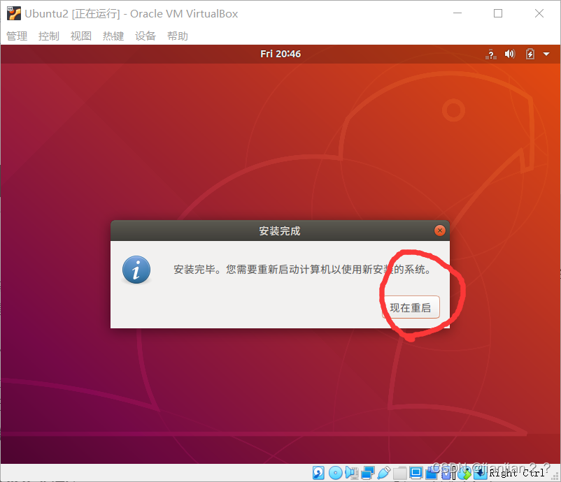Click the 安装完毕 message text
561x482 pixels.
point(302,270)
